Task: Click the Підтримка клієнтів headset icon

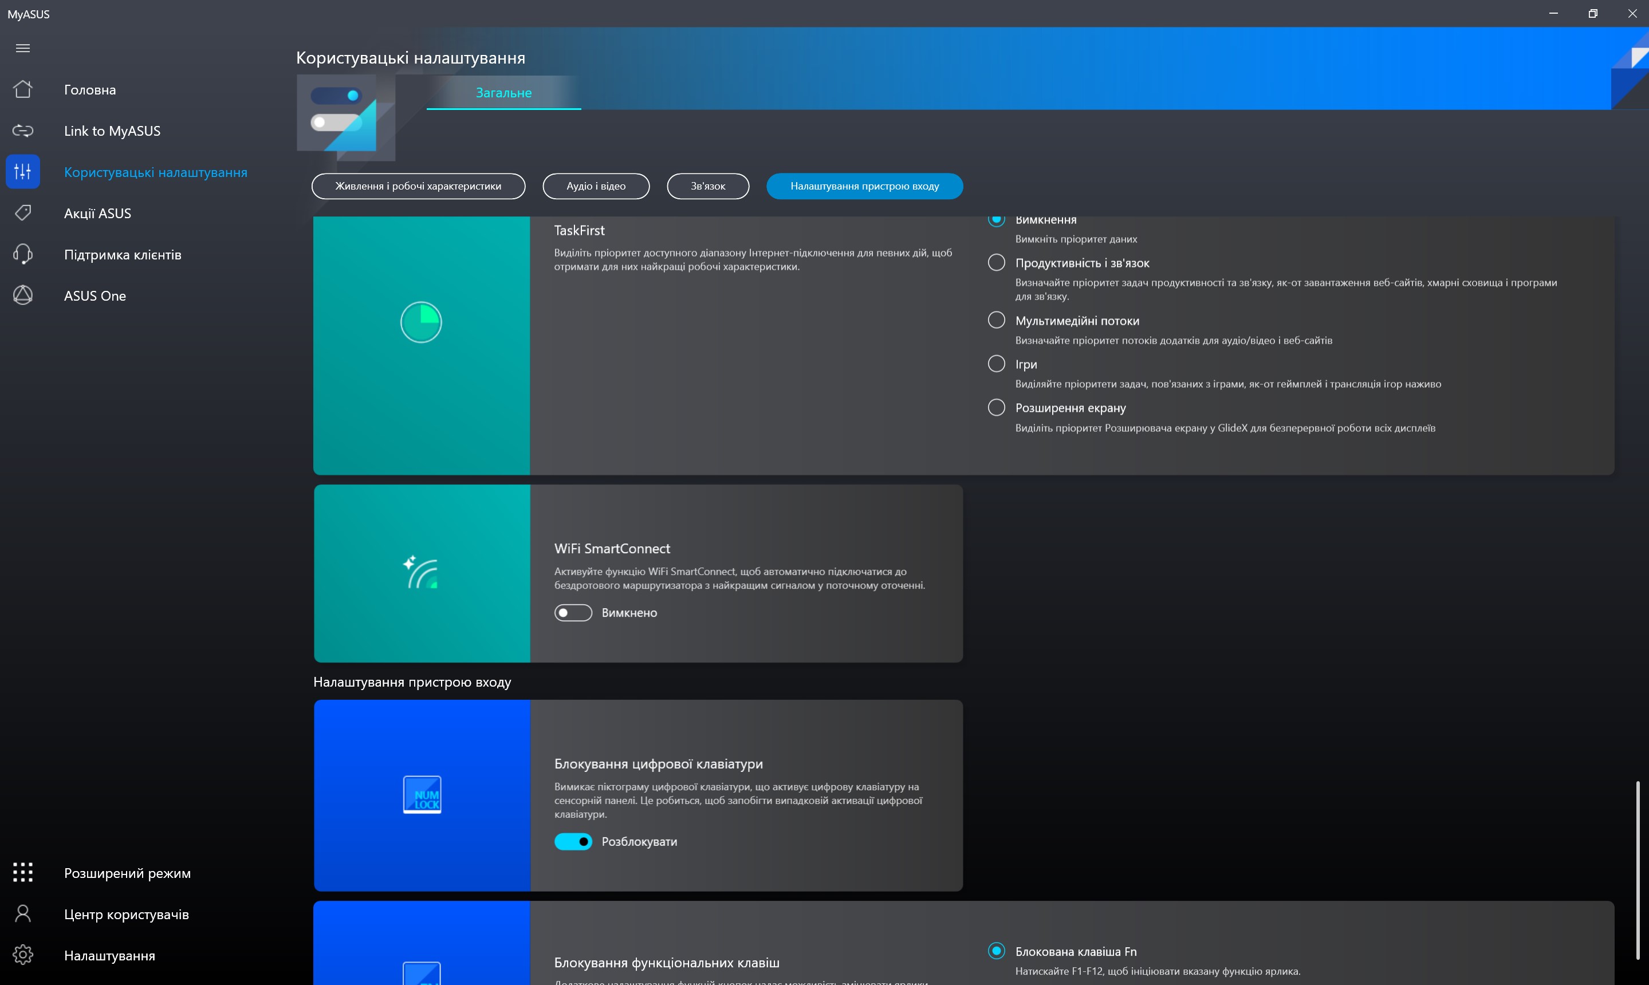Action: pos(22,254)
